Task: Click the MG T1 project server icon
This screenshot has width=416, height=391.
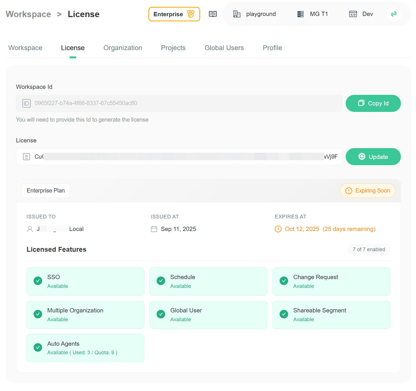Action: [300, 14]
